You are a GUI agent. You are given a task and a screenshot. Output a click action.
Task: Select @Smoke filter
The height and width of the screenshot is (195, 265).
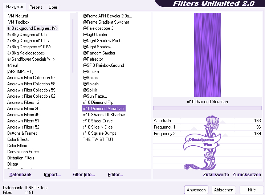click(91, 72)
